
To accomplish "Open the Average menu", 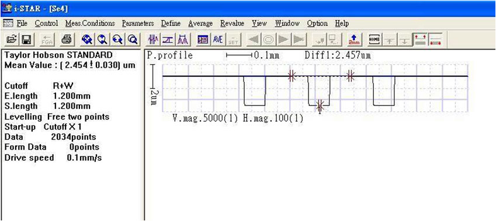I will coord(200,23).
